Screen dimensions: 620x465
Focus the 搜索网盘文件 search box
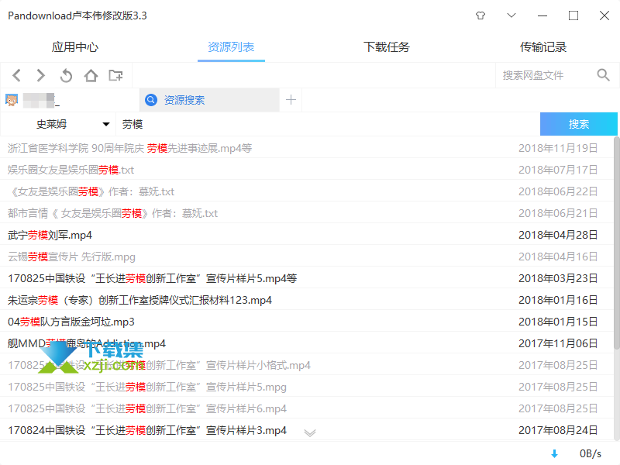(x=546, y=75)
